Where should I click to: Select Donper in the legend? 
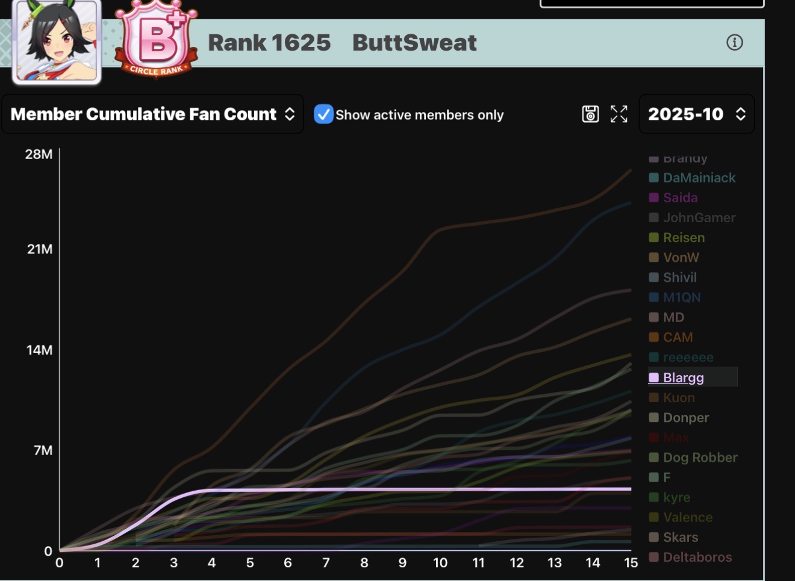coord(679,417)
